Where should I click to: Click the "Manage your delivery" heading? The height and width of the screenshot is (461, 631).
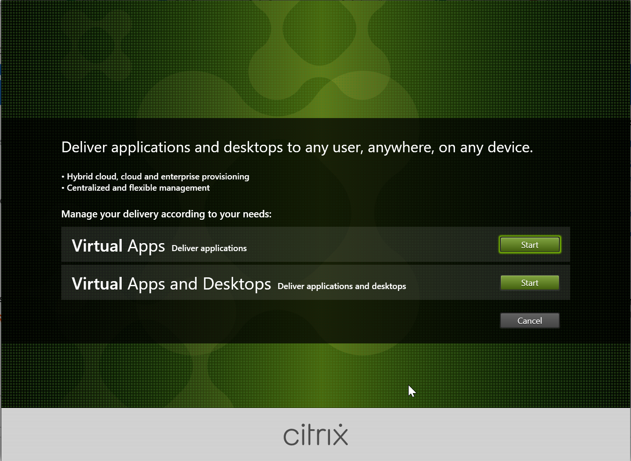tap(166, 214)
